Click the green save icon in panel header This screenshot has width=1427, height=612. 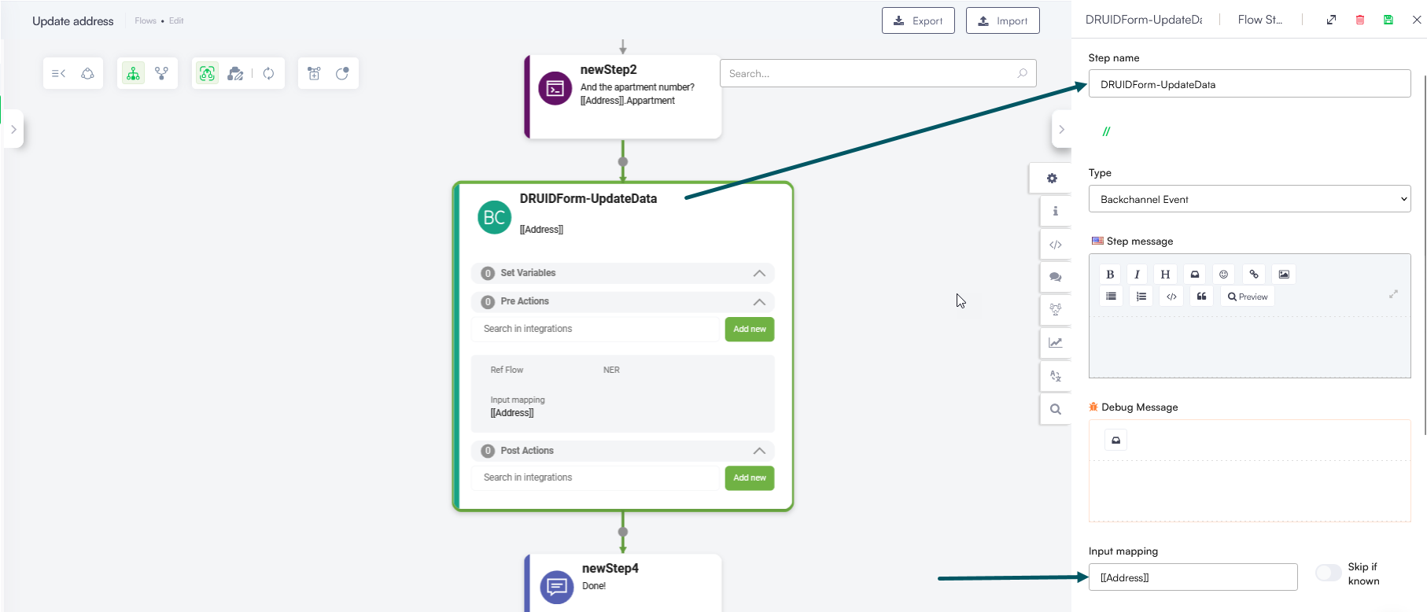tap(1388, 20)
